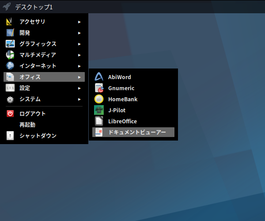265x221 pixels.
Task: Expand the グラフィックス submenu arrow
Action: coord(79,44)
